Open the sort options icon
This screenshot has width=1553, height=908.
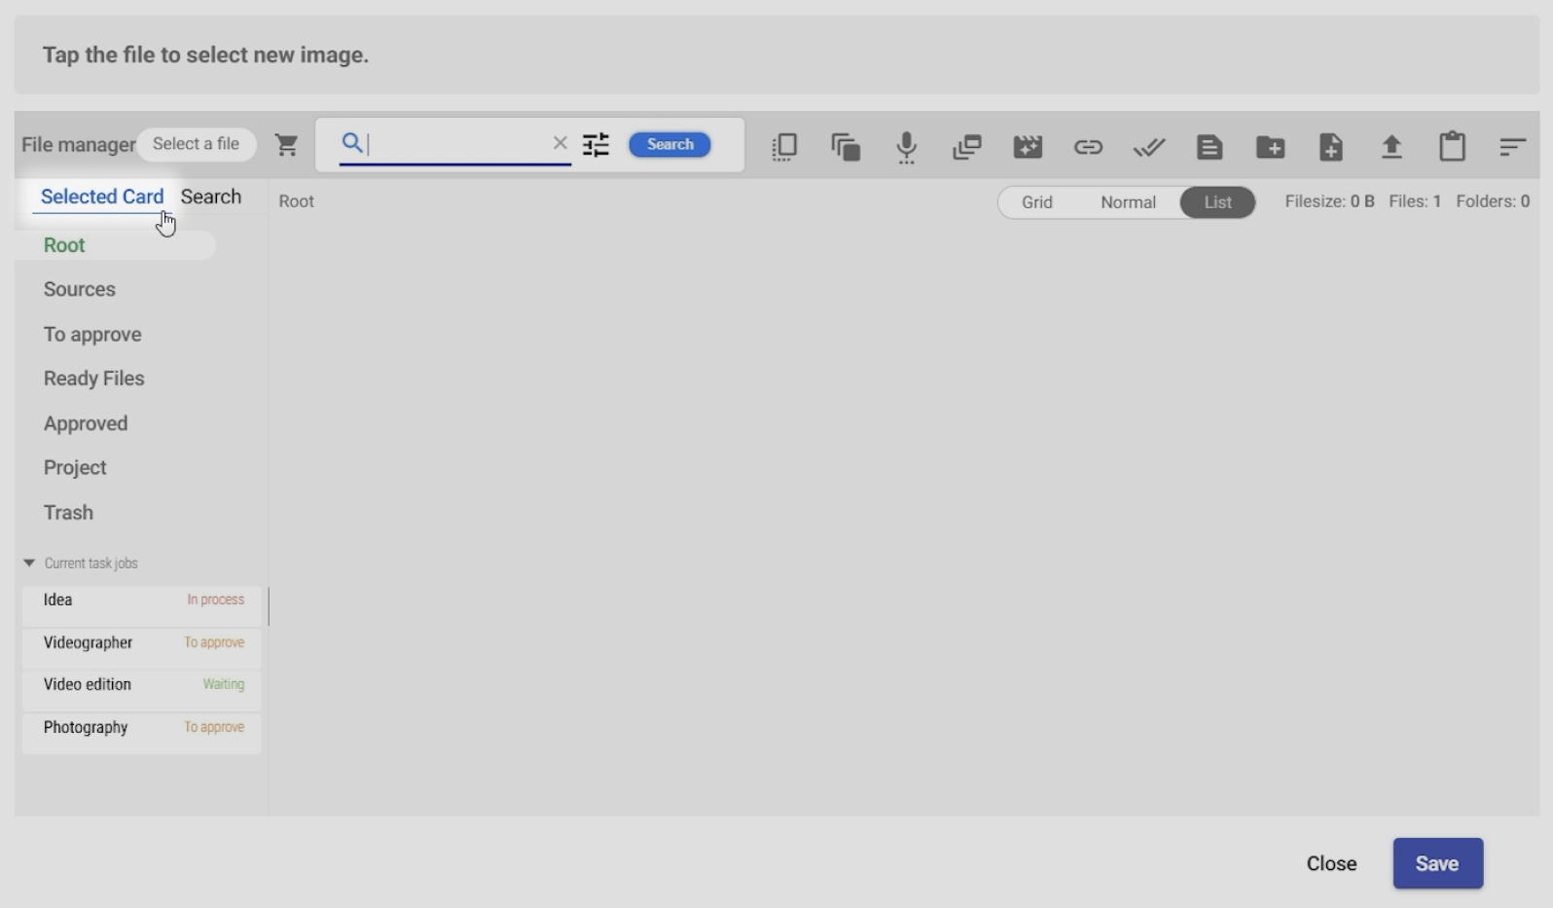click(x=1511, y=147)
